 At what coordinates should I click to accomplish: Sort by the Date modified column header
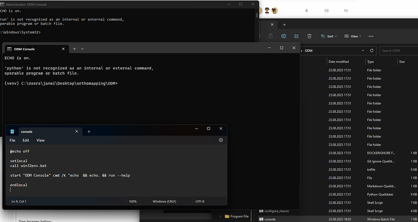tap(339, 62)
